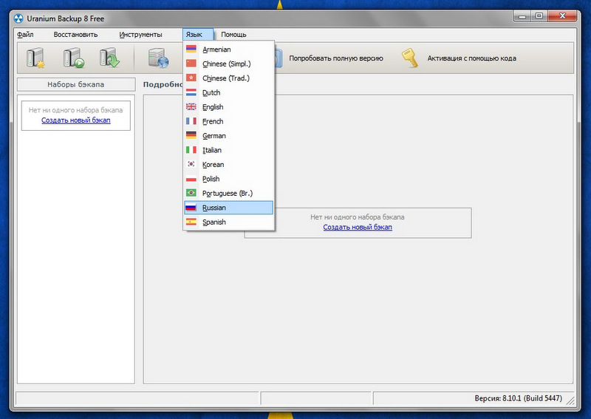Click the Polish flag icon
This screenshot has width=591, height=419.
pos(191,179)
